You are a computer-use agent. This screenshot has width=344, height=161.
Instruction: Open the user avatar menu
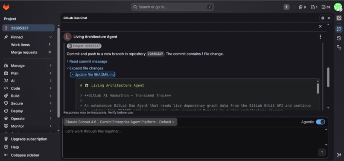click(x=338, y=7)
